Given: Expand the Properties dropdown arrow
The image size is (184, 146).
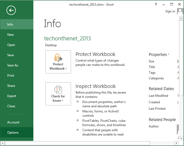Looking at the screenshot, I should click(168, 54).
